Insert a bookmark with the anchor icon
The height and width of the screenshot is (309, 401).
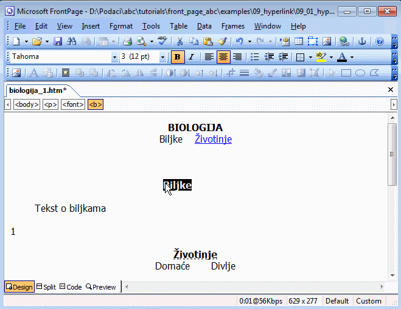[361, 41]
